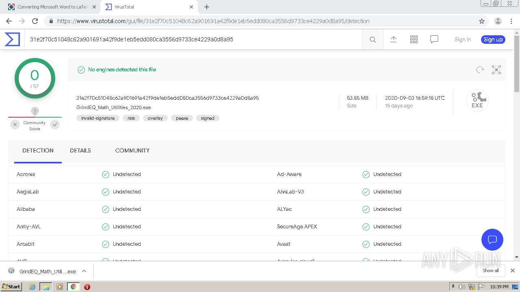Switch to the COMMUNITY tab
Image resolution: width=520 pixels, height=292 pixels.
[x=132, y=150]
